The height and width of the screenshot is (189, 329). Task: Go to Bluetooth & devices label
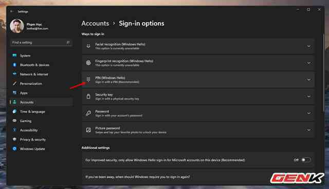(x=34, y=65)
